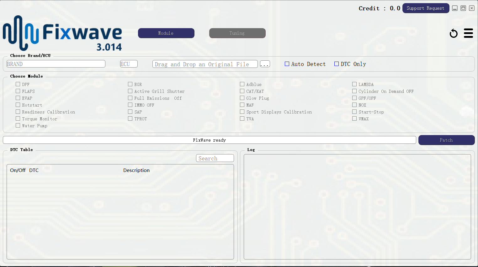Screen dimensions: 478x267
Task: Select the Water Pump module
Action: [x=18, y=125]
